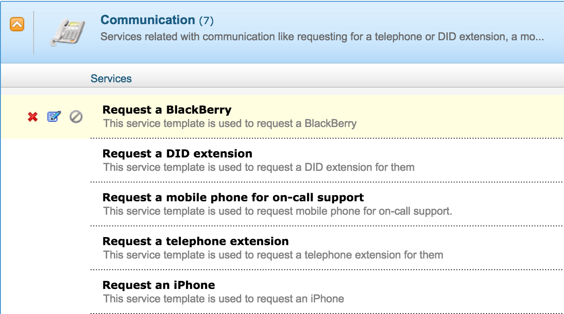Open the Request a telephone extension service

(195, 241)
